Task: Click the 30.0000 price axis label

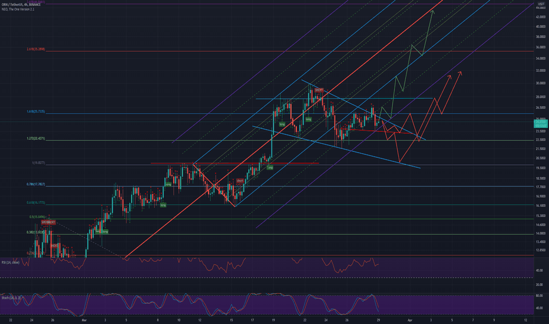Action: (x=541, y=84)
